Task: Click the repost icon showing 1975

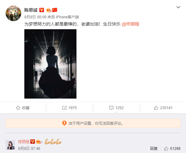Action: [x=69, y=108]
